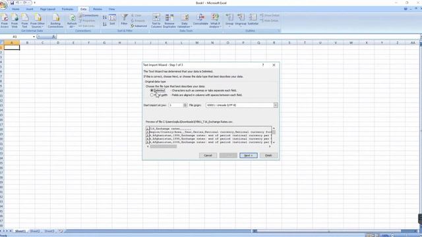Click the worksheet horizontal scrollbar

tap(334, 231)
